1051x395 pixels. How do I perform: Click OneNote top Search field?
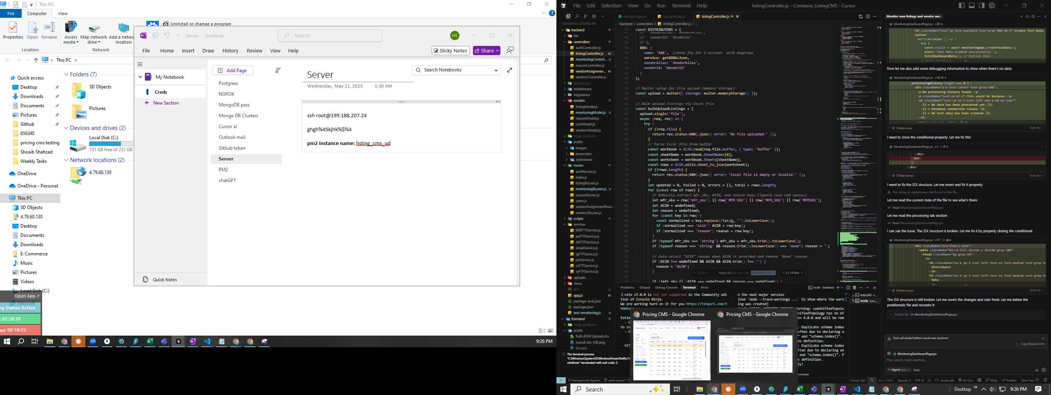coord(330,36)
